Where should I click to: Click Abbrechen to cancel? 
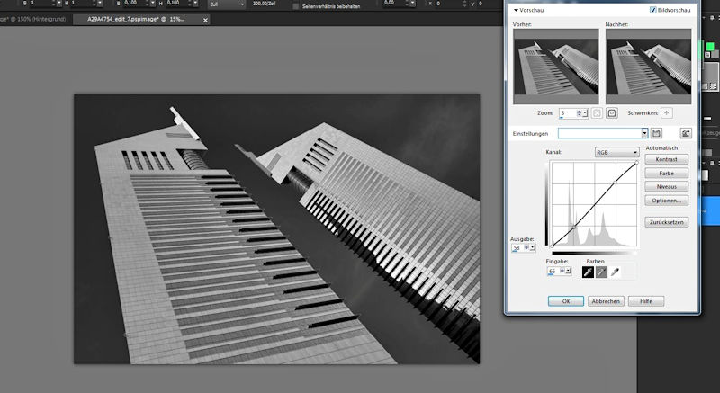[606, 301]
